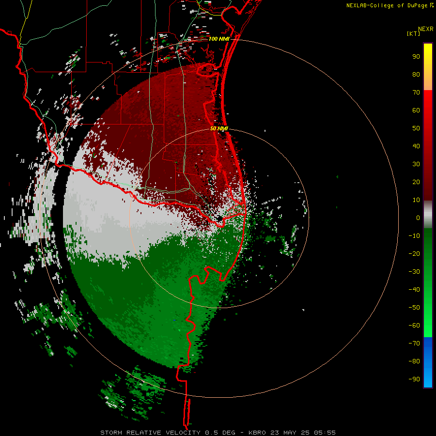Click the -30 value on velocity scale

(414, 272)
